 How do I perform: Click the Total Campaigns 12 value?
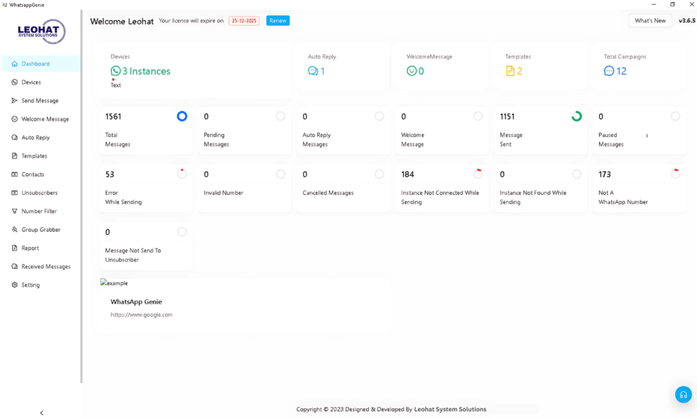[x=621, y=71]
